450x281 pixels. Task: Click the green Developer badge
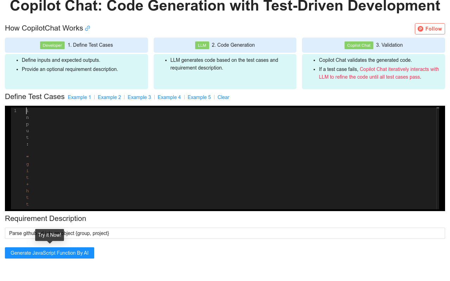click(52, 45)
